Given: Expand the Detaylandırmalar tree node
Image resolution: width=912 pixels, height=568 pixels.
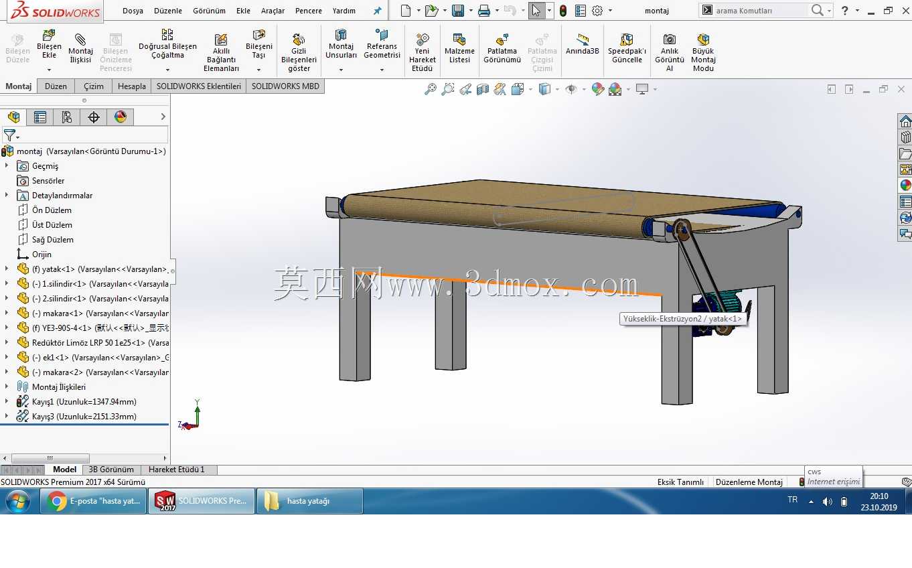Looking at the screenshot, I should [x=7, y=195].
